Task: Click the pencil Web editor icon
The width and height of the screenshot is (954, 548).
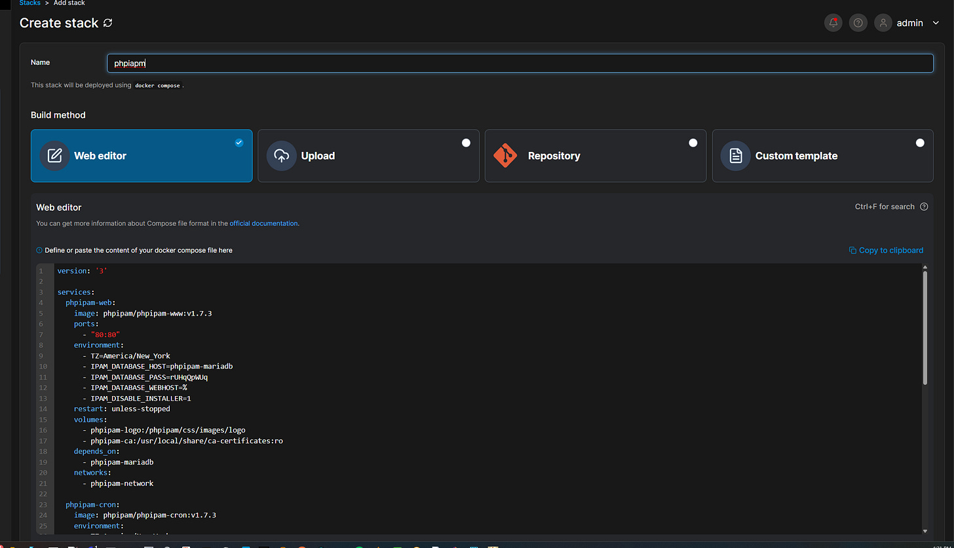Action: (x=55, y=156)
